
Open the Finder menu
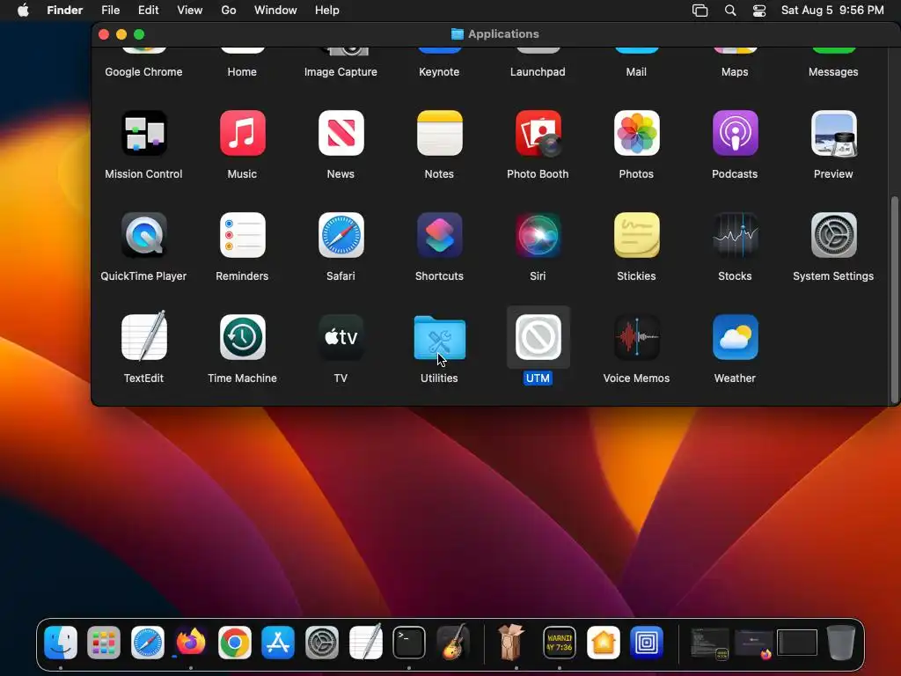click(x=65, y=11)
